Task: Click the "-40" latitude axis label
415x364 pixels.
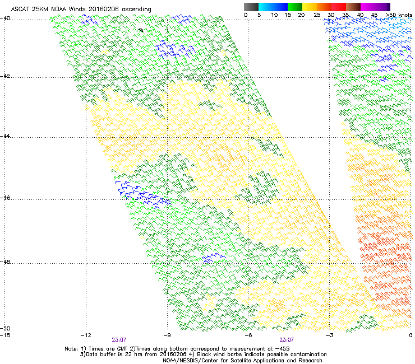Action: tap(5, 18)
